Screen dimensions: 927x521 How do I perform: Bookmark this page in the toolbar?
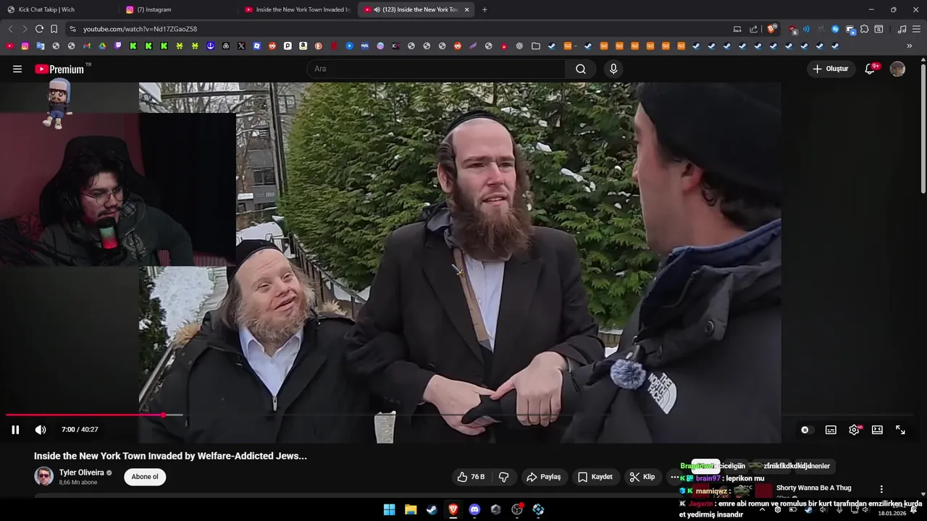(x=54, y=29)
